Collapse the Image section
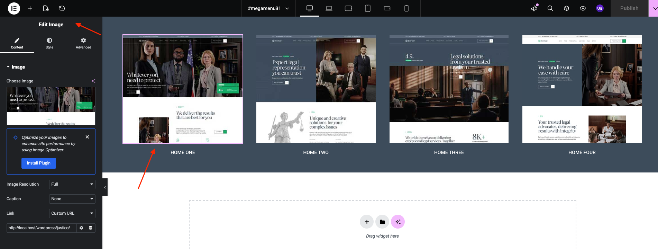This screenshot has height=249, width=658. tap(16, 67)
